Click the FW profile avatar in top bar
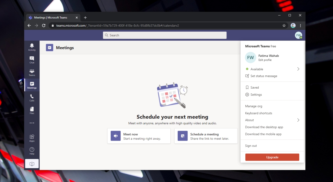Viewport: 333px width, 182px height. pos(298,35)
